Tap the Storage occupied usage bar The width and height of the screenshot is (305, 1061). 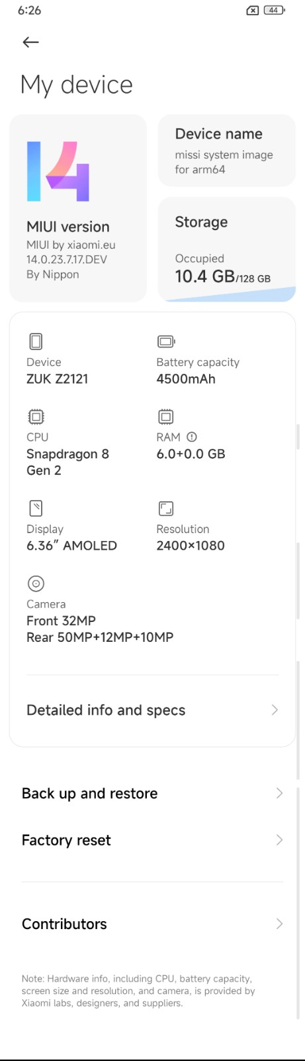point(230,294)
